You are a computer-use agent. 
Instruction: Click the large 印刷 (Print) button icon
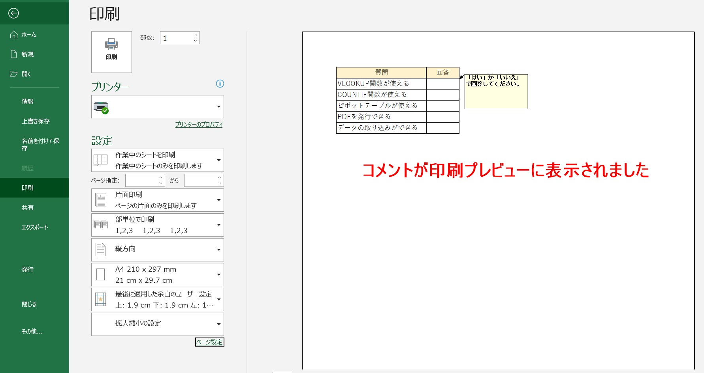click(111, 51)
